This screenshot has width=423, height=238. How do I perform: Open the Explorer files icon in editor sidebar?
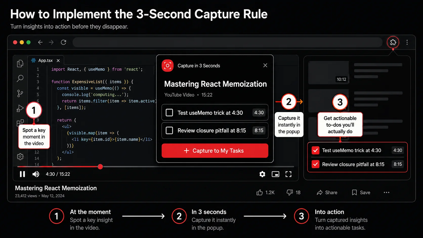click(x=20, y=63)
